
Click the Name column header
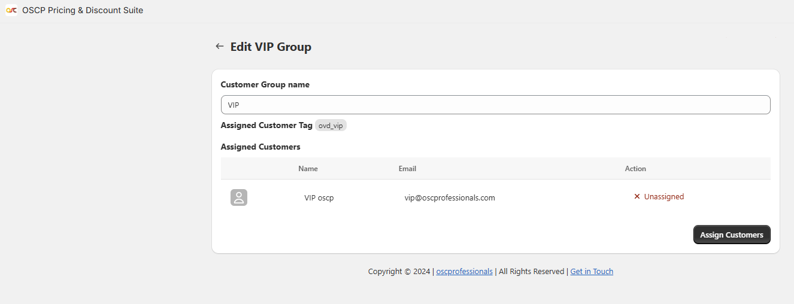click(x=308, y=169)
